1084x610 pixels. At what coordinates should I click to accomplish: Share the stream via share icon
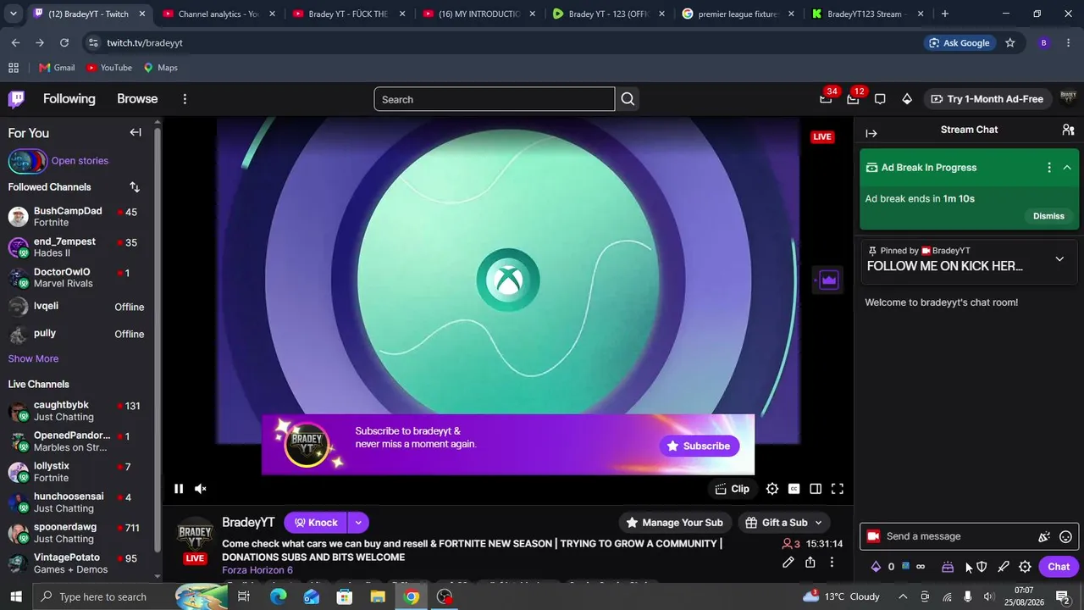810,563
